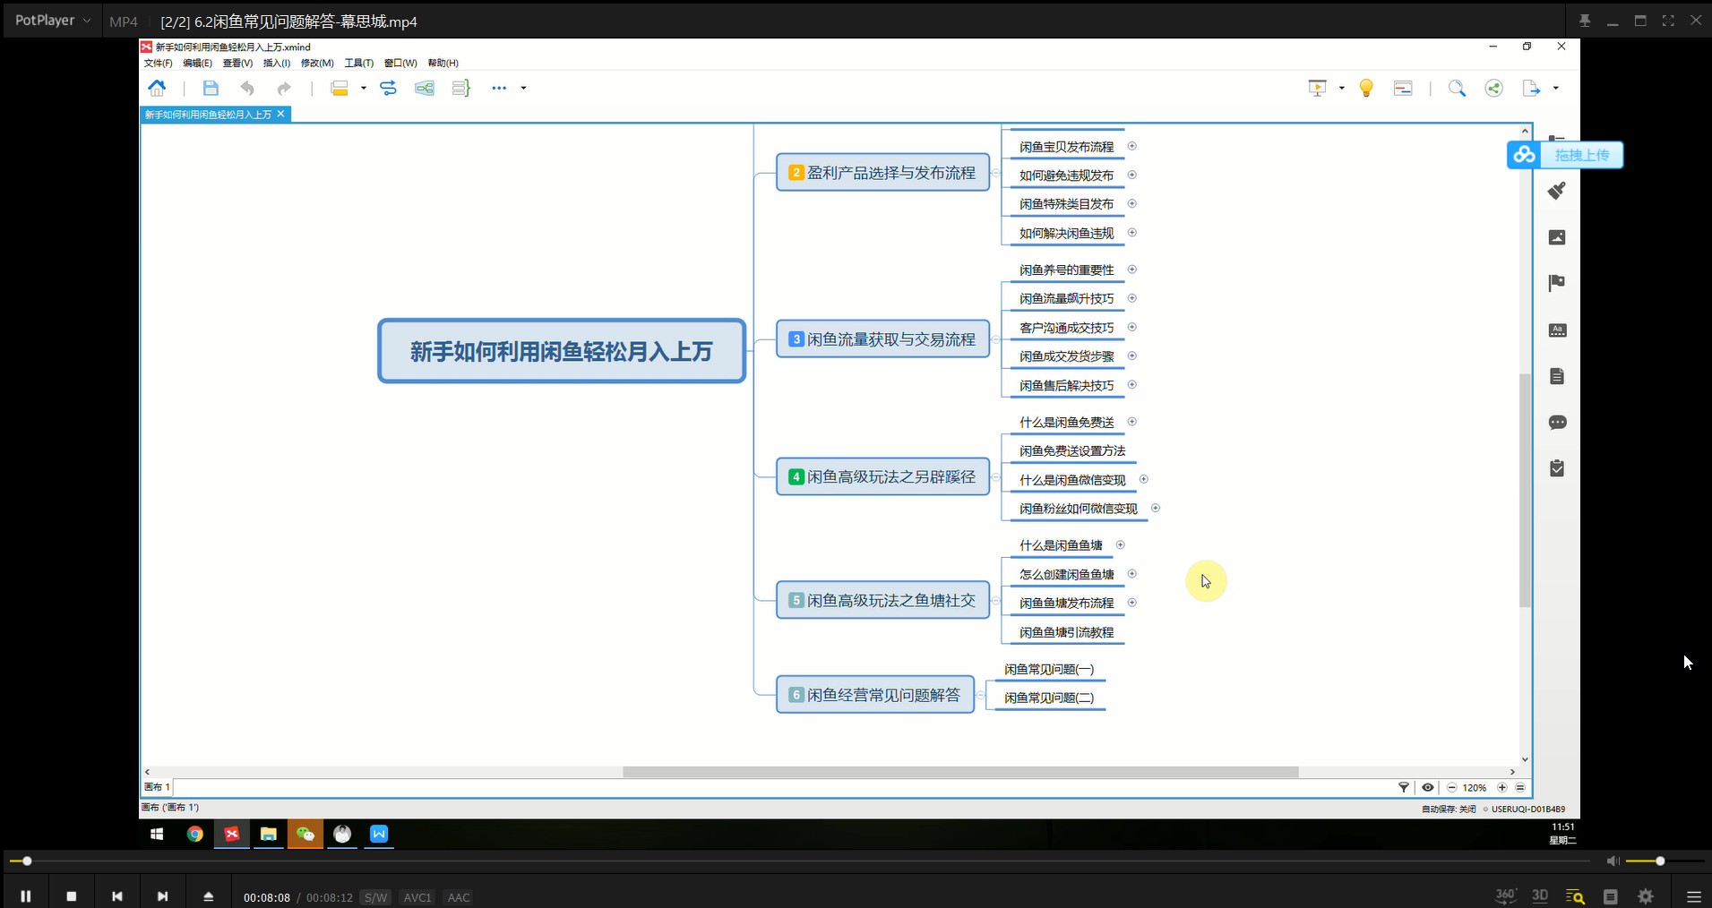Image resolution: width=1712 pixels, height=908 pixels.
Task: Adjust the PotPlayer volume slider
Action: 1665,861
